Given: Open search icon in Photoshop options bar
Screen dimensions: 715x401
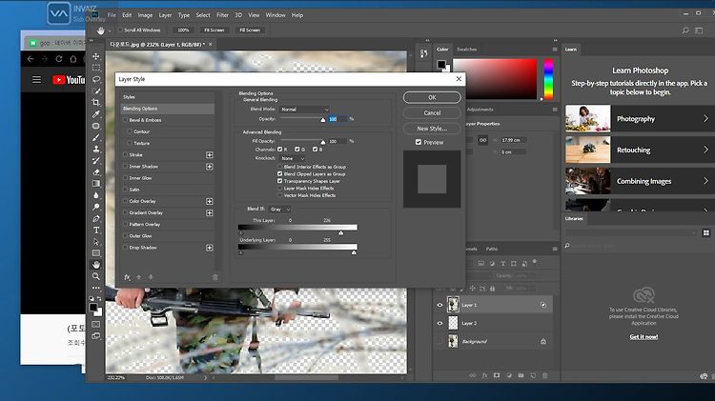Looking at the screenshot, I should pos(684,30).
